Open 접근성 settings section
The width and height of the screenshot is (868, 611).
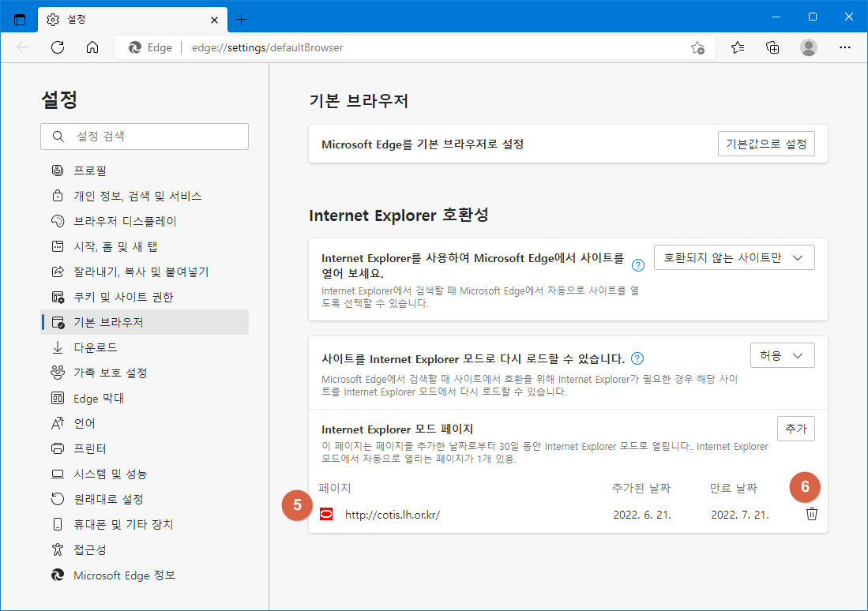pos(145,549)
